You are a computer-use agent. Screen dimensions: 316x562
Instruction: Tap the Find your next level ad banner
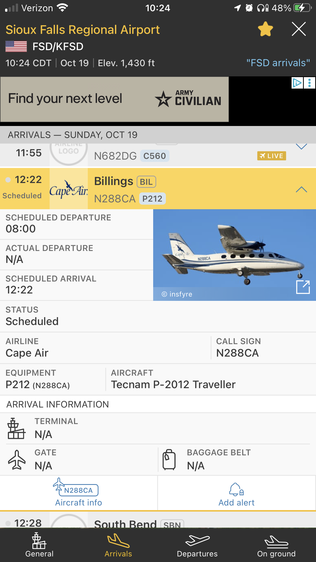[114, 99]
